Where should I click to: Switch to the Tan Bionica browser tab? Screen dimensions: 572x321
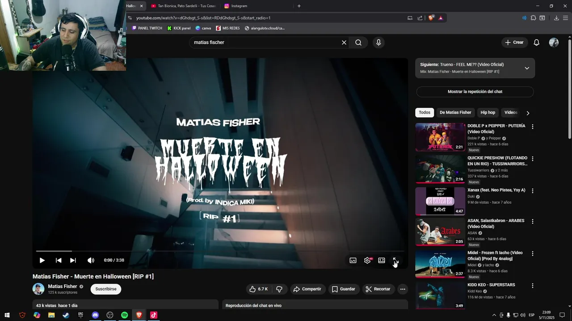coord(183,6)
